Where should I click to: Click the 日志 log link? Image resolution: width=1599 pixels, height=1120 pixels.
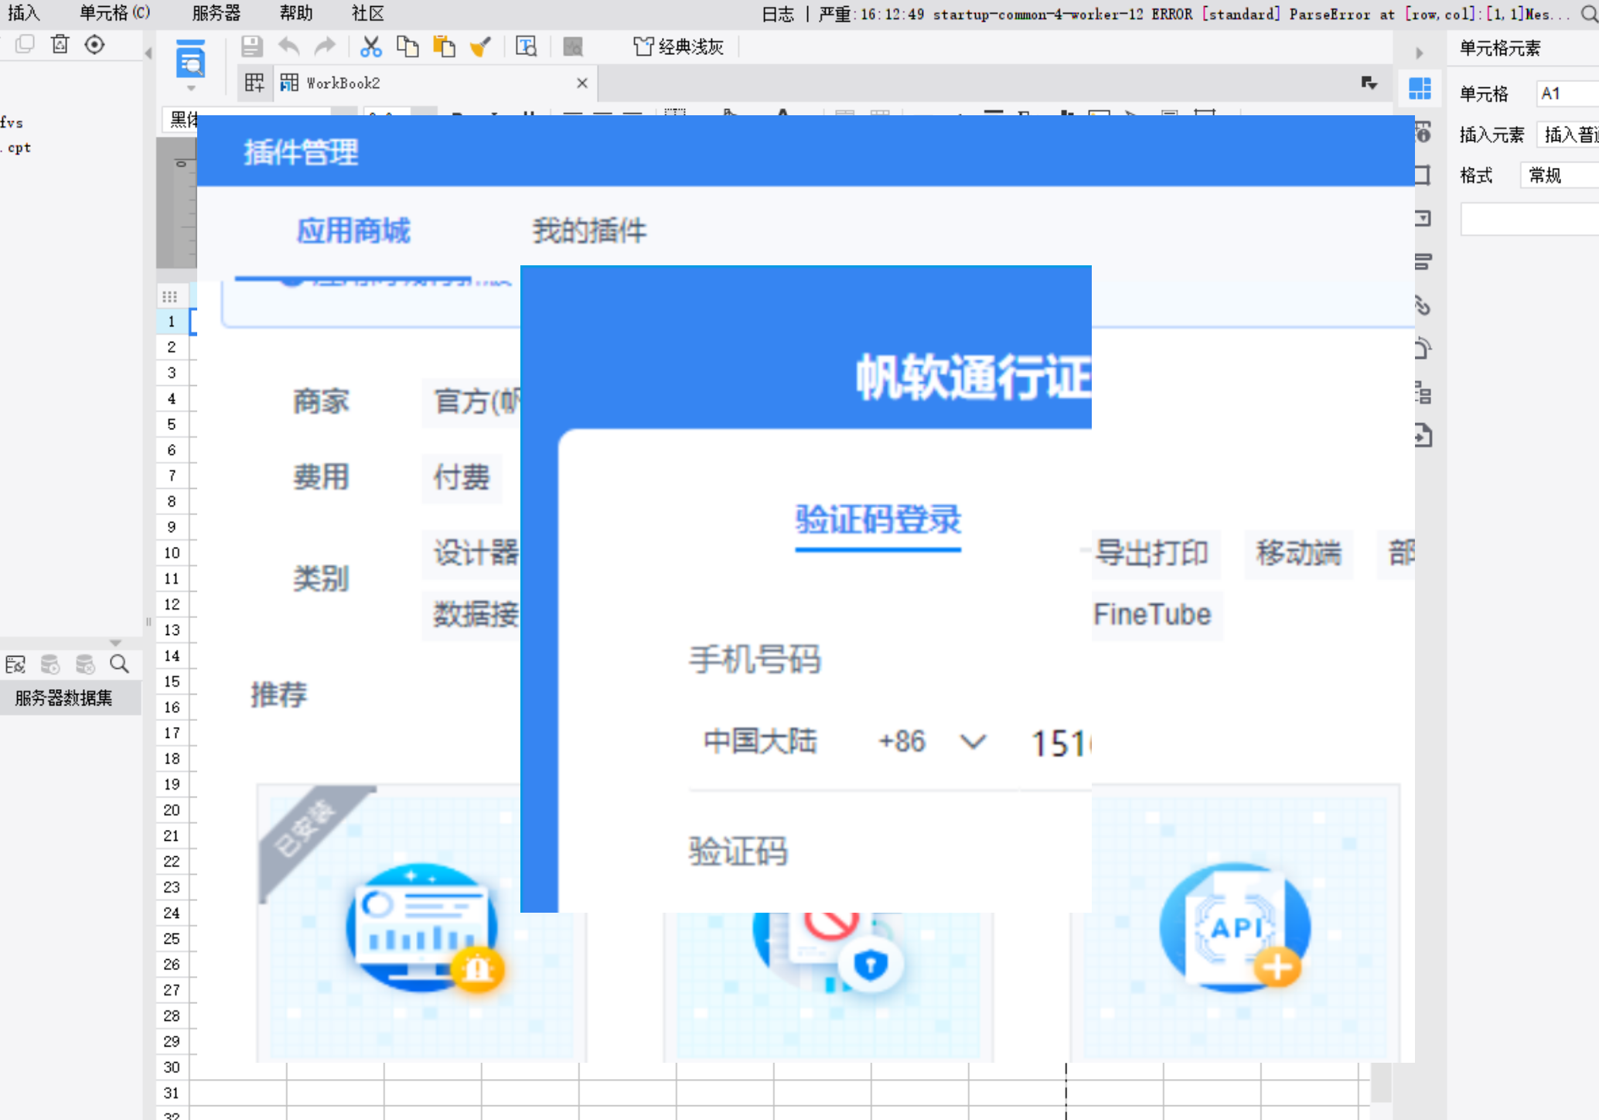pos(778,14)
